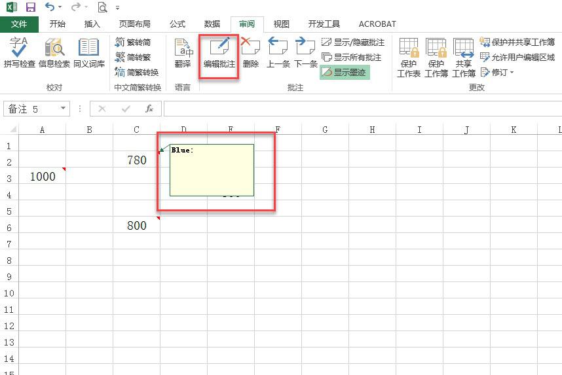Select column K header

click(514, 130)
